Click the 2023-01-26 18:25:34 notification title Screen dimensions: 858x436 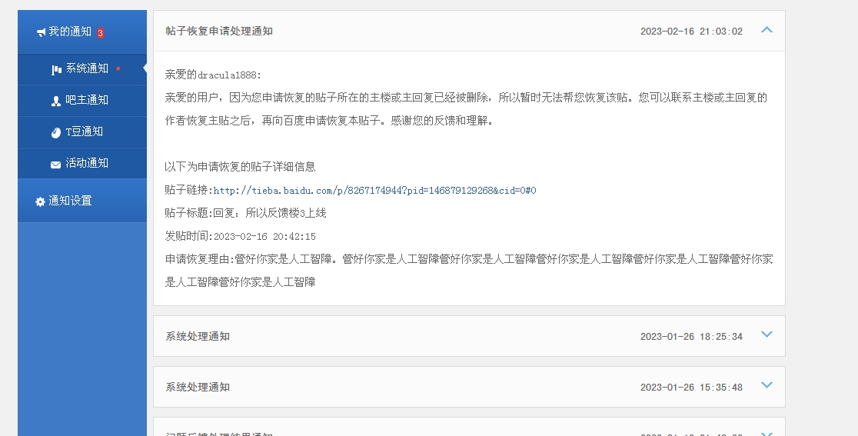198,337
